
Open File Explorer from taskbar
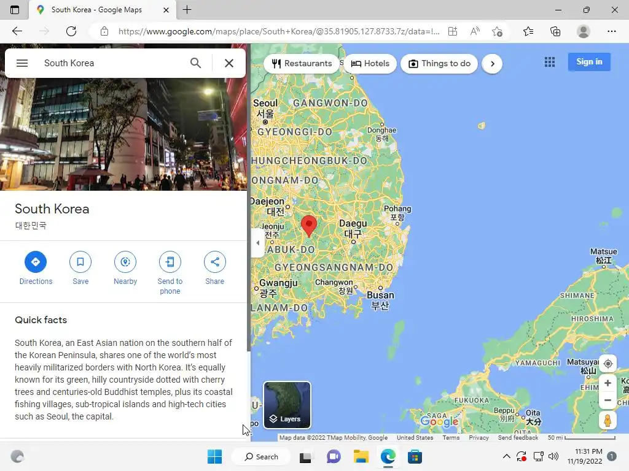click(x=361, y=456)
